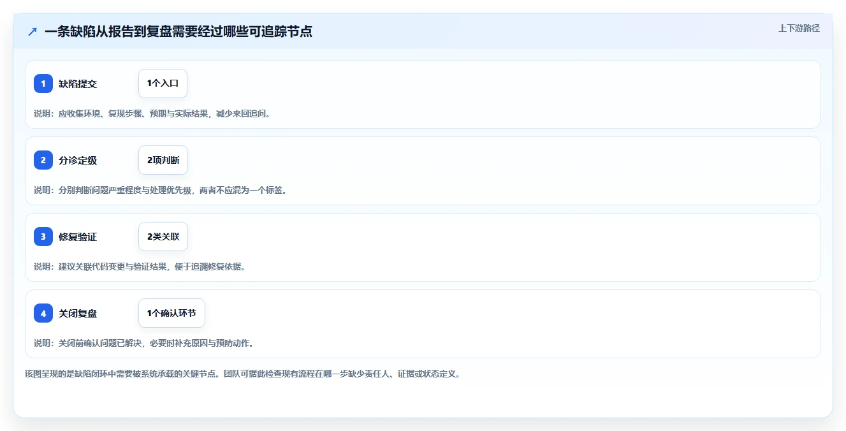Select the 修复验证 step title
Screen dimensions: 846x431
click(78, 237)
